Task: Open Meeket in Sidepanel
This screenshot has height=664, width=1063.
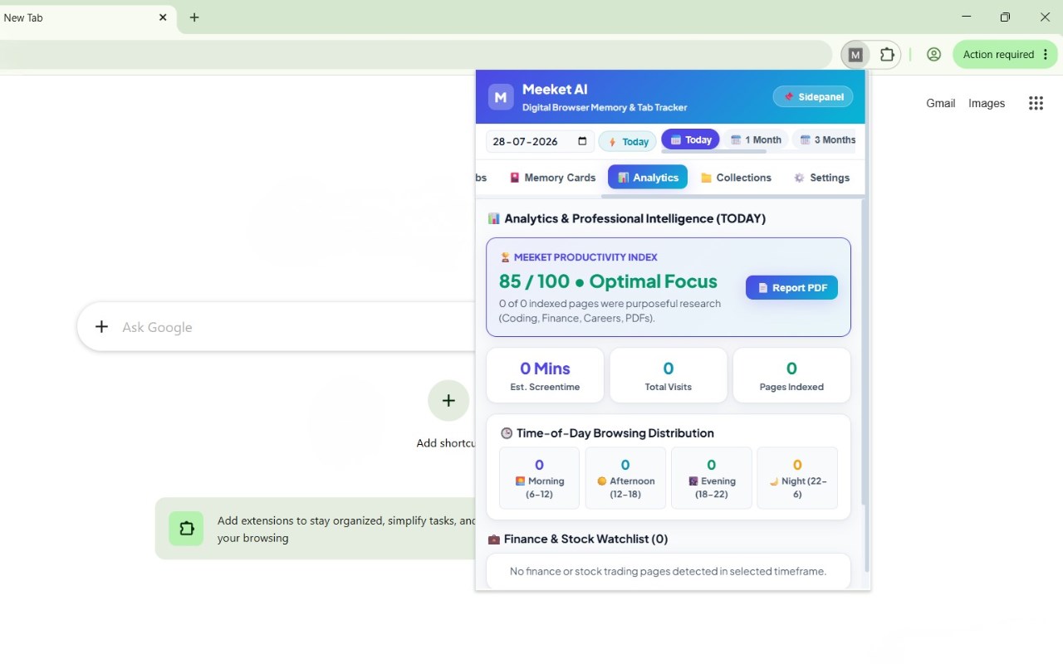Action: 813,97
